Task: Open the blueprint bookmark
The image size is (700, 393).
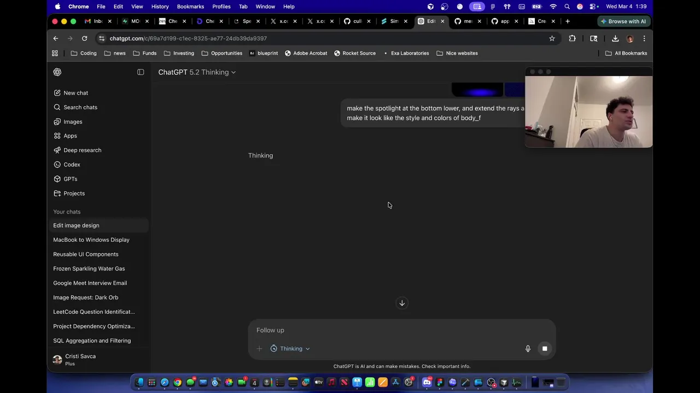Action: coord(264,53)
